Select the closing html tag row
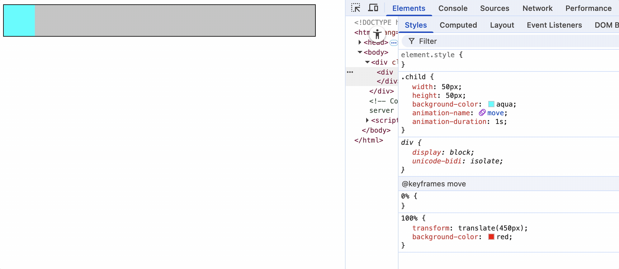619x269 pixels. coord(369,140)
